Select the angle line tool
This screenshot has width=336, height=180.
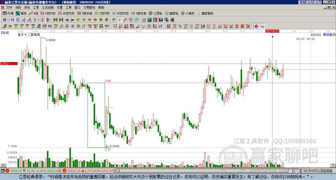(138, 26)
